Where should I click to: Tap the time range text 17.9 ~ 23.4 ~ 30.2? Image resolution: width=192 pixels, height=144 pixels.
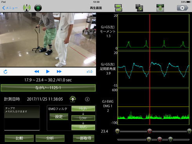48,80
